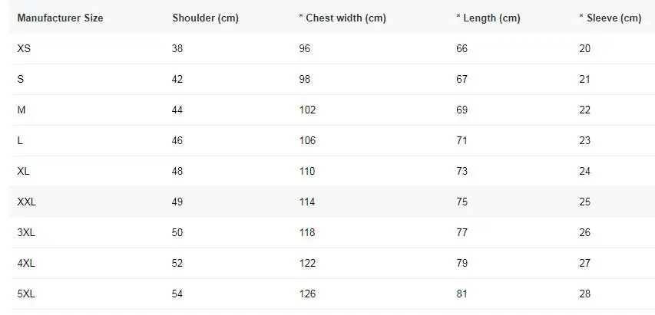Select the XL size row label
655x315 pixels.
23,171
